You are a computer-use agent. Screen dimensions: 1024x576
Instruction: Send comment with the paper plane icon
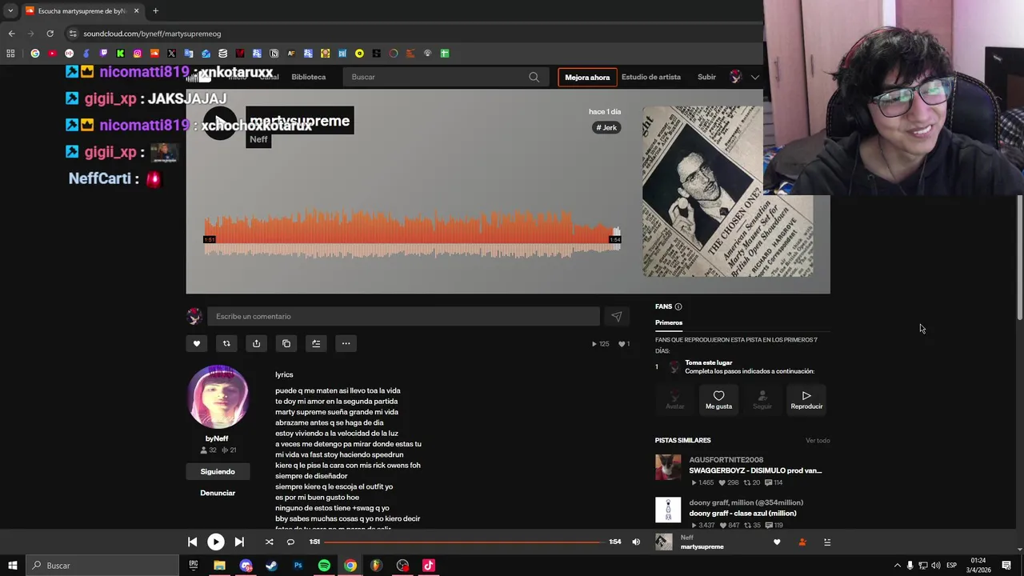616,317
